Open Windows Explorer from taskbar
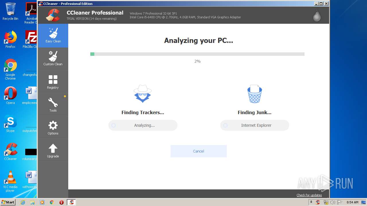 coord(32,202)
